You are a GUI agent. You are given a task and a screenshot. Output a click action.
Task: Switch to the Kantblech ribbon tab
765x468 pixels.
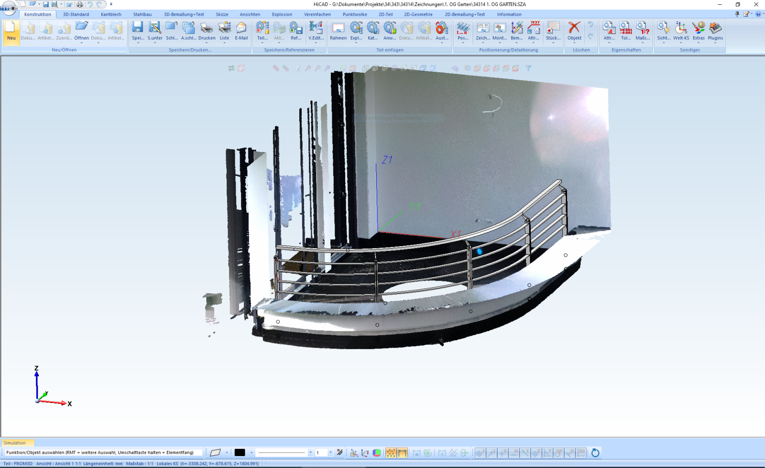[x=111, y=14]
